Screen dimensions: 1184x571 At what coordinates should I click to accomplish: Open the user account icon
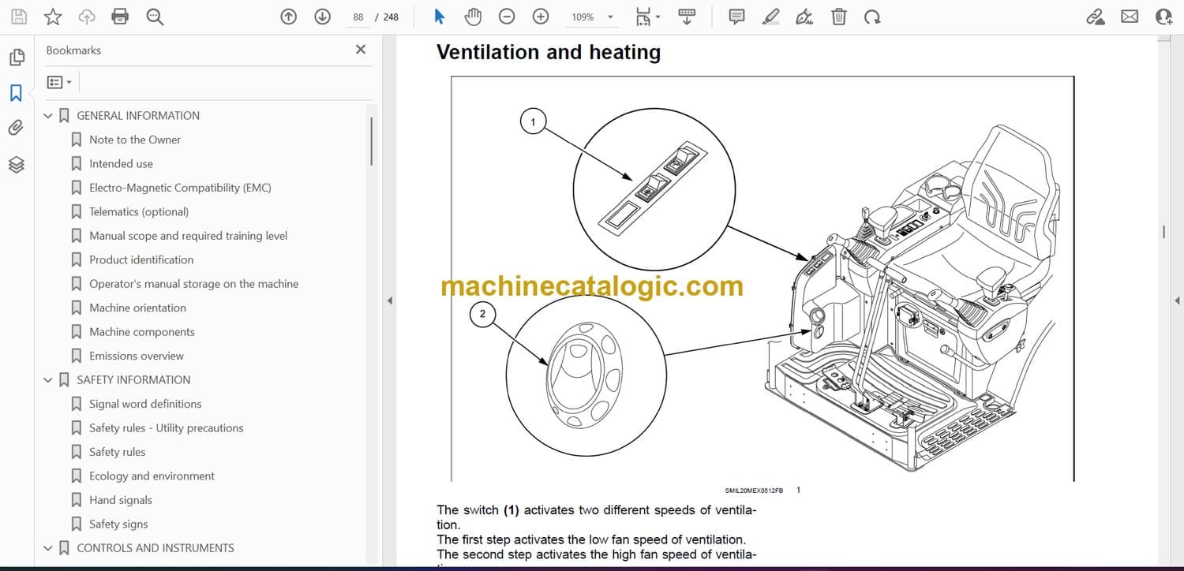coord(1163,17)
